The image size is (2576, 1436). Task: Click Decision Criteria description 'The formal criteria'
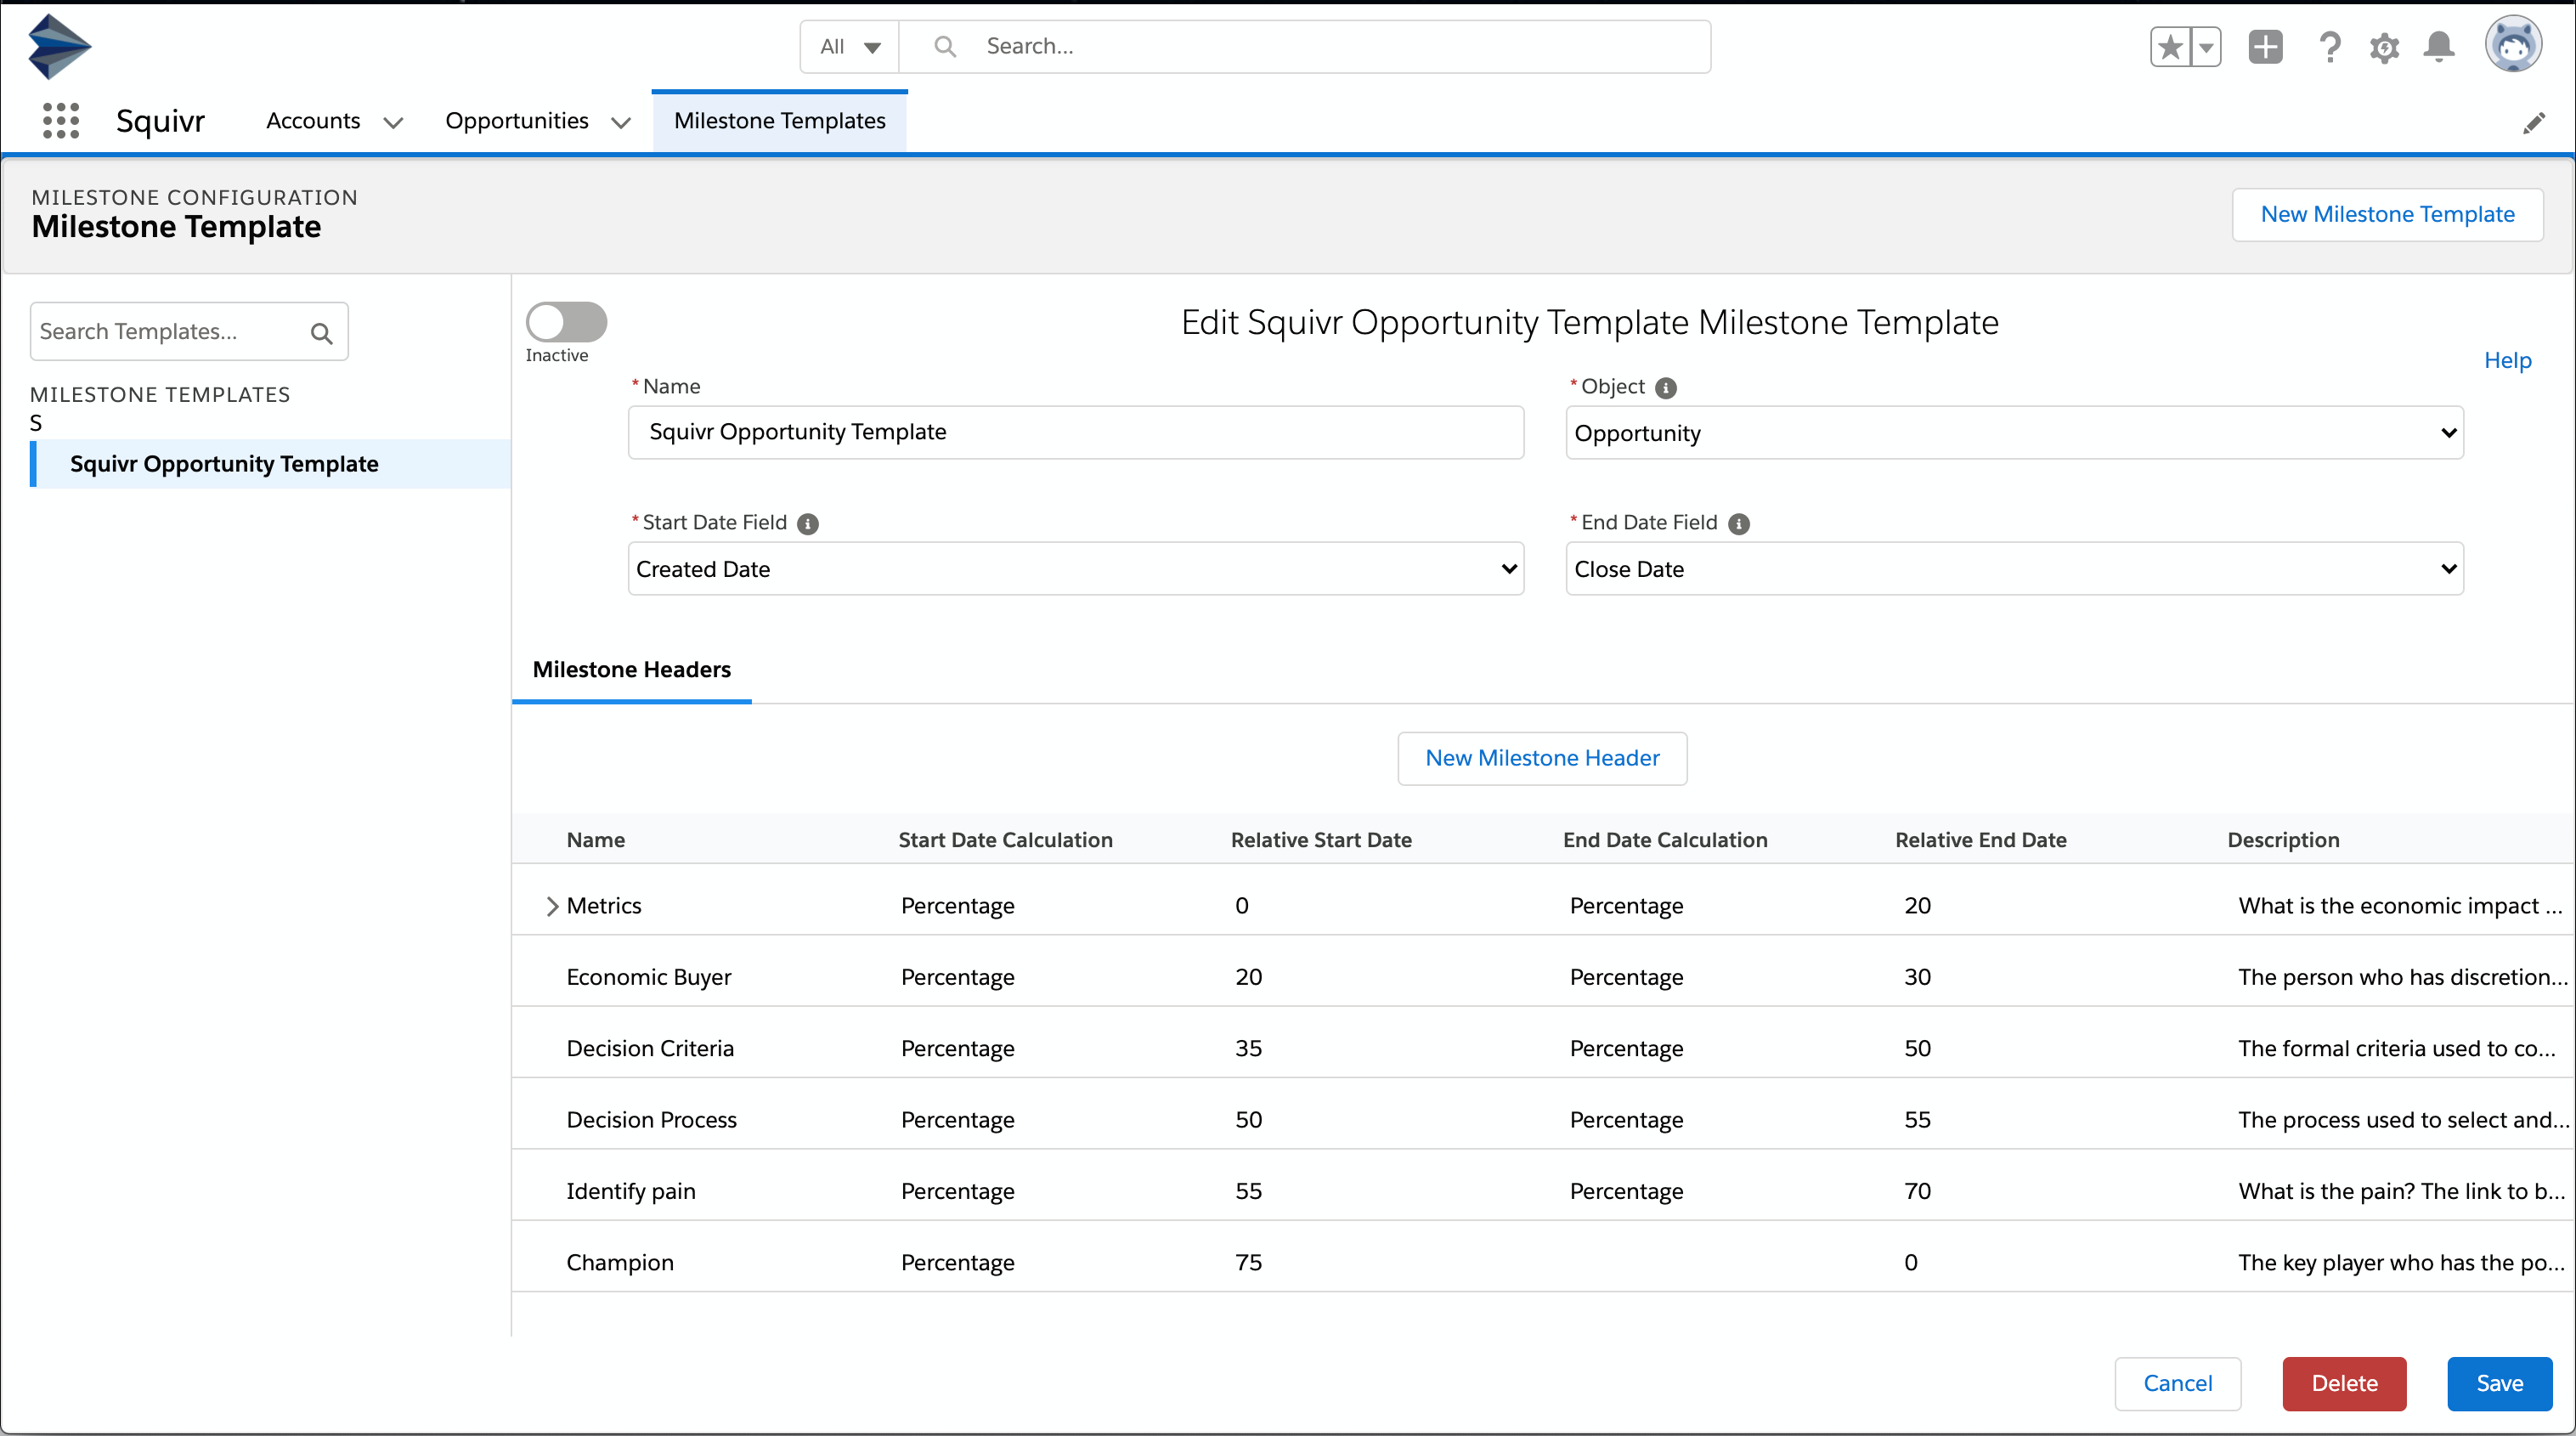(x=2397, y=1048)
